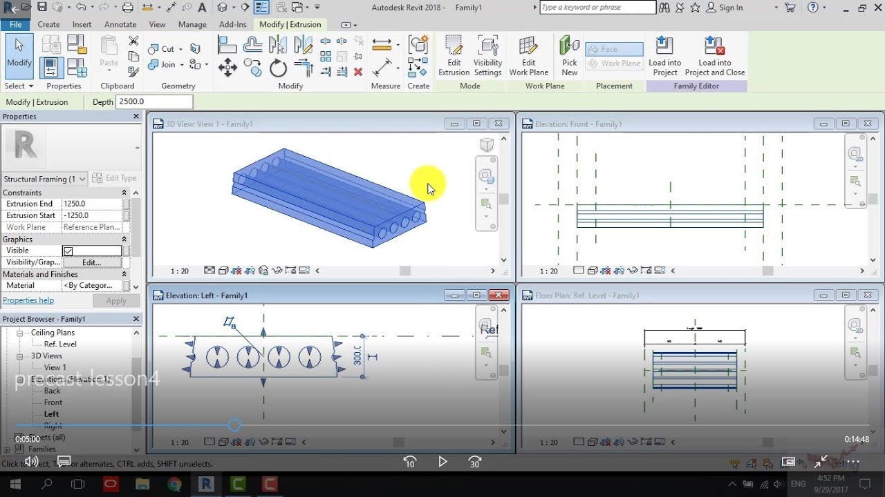The width and height of the screenshot is (885, 497).
Task: Switch to the Add-Ins ribbon tab
Action: [232, 24]
